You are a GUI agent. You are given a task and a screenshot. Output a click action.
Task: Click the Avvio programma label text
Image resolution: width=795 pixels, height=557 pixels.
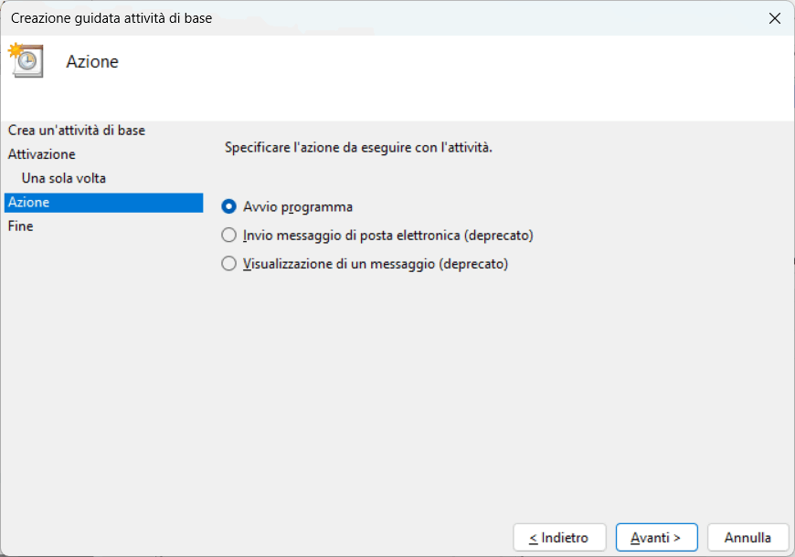click(x=298, y=207)
